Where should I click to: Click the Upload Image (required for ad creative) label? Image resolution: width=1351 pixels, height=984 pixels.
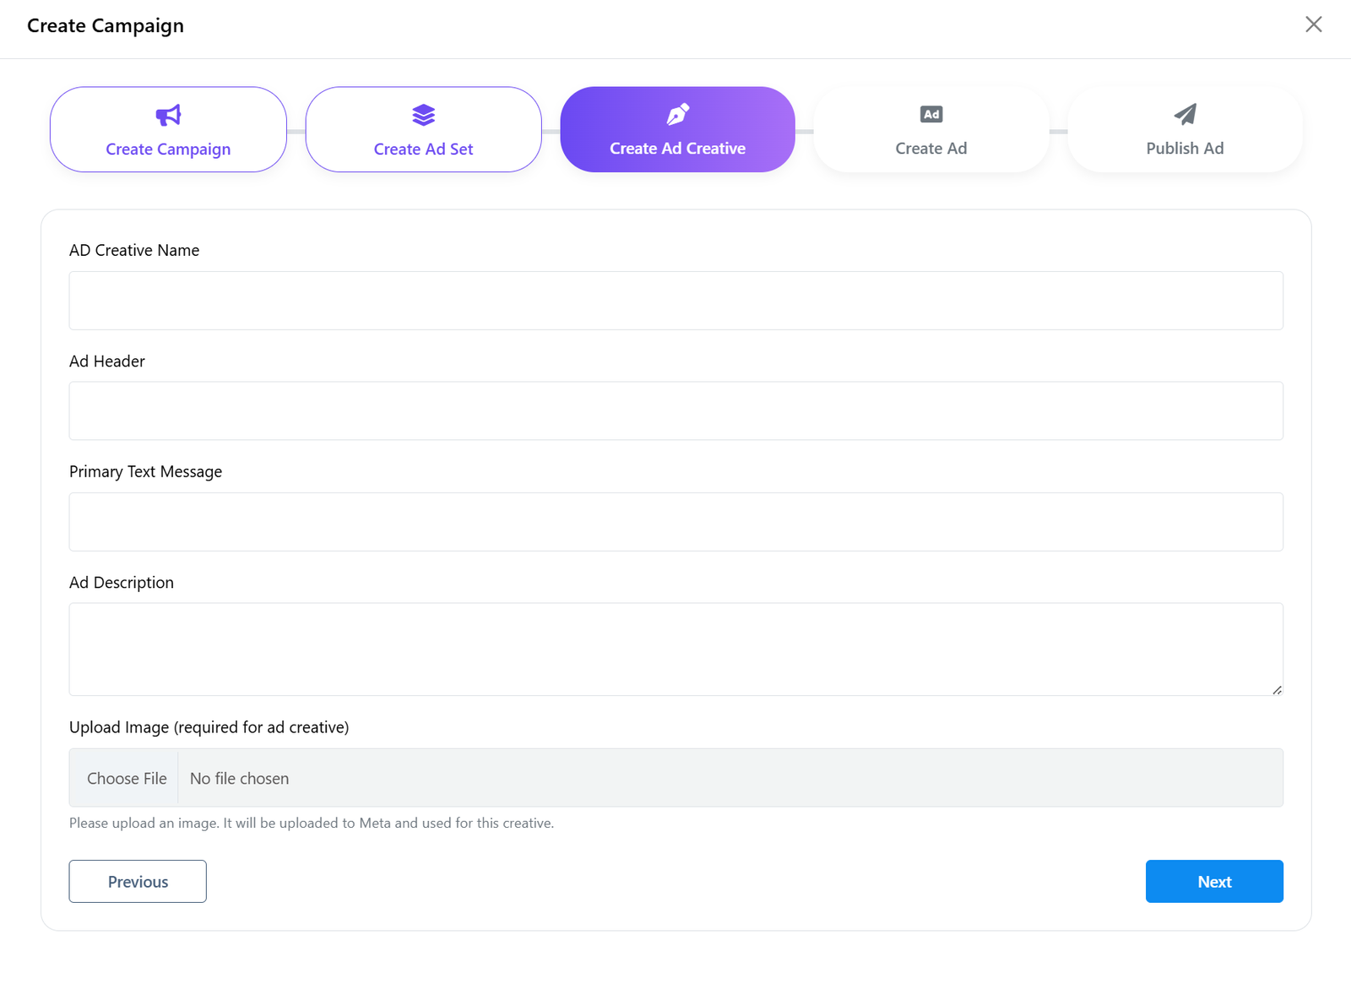coord(209,727)
